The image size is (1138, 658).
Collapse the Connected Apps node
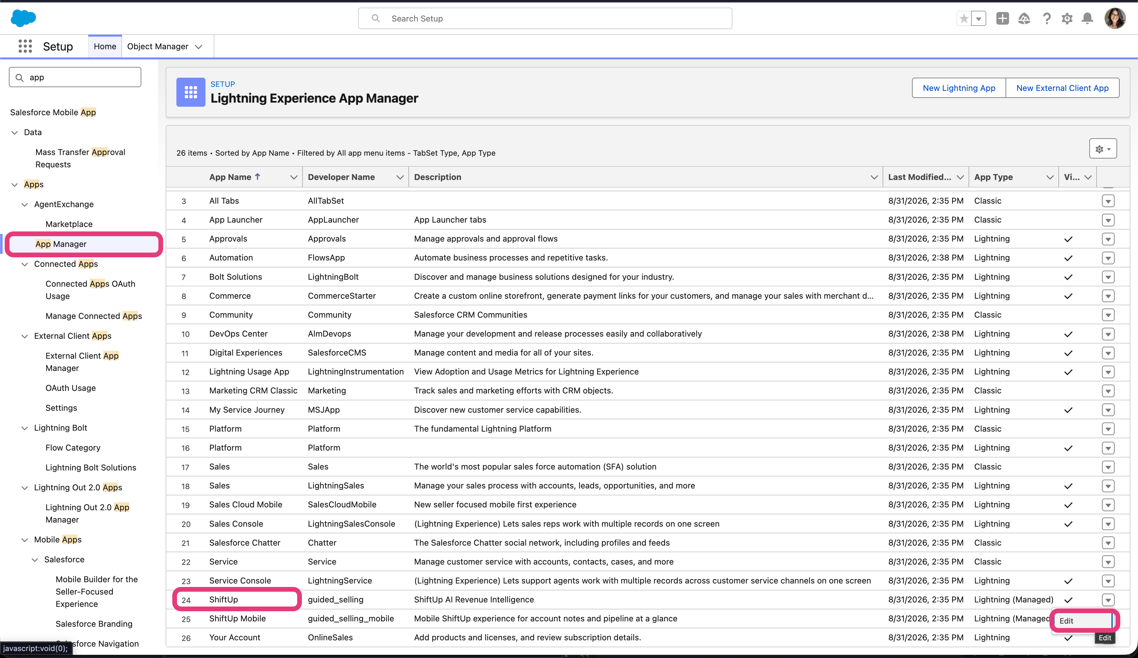point(25,264)
